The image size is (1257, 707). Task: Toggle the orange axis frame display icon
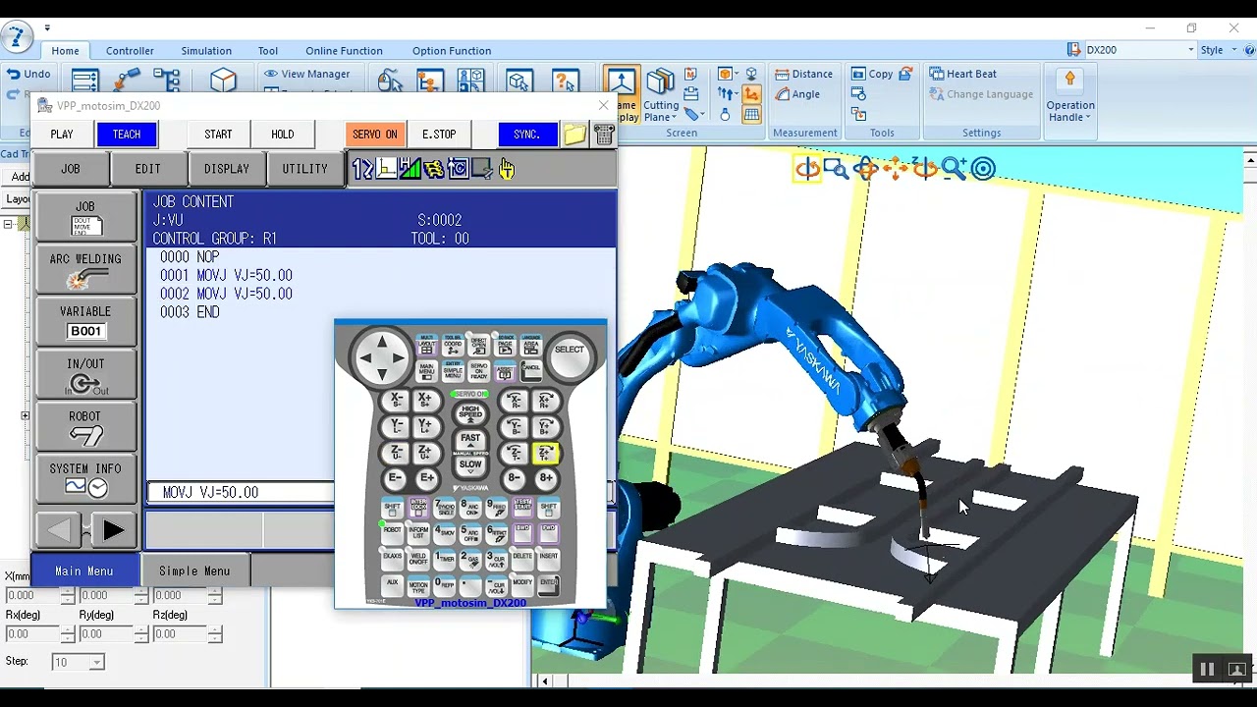[x=751, y=94]
